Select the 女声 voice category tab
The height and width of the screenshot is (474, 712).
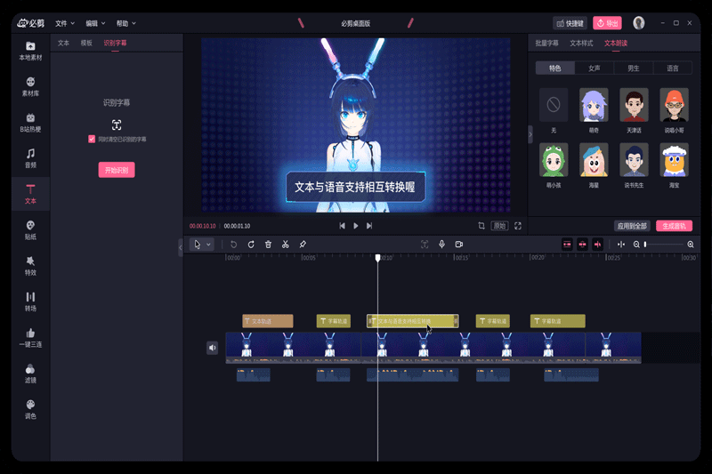coord(594,68)
